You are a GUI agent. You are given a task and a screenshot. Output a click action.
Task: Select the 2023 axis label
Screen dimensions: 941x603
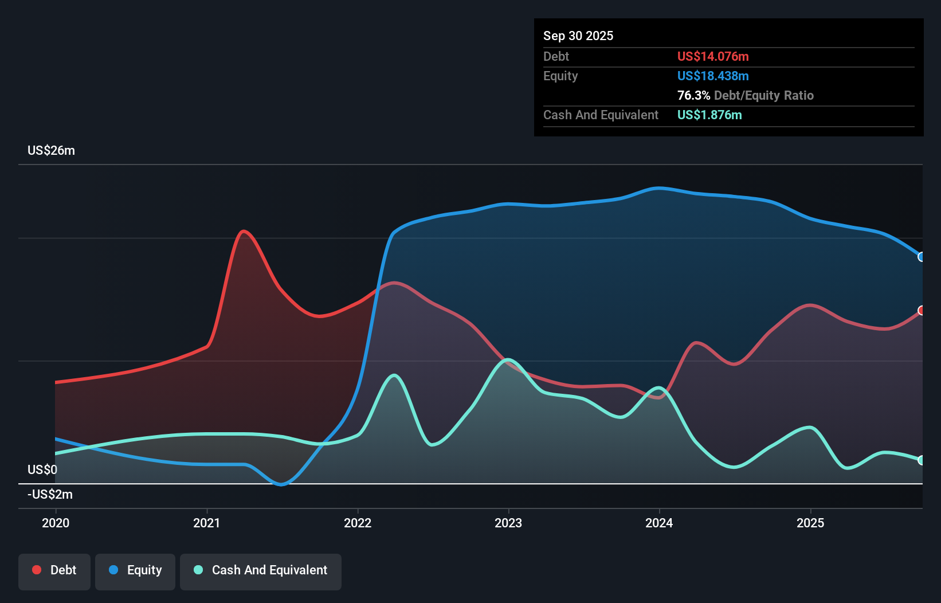pos(509,523)
